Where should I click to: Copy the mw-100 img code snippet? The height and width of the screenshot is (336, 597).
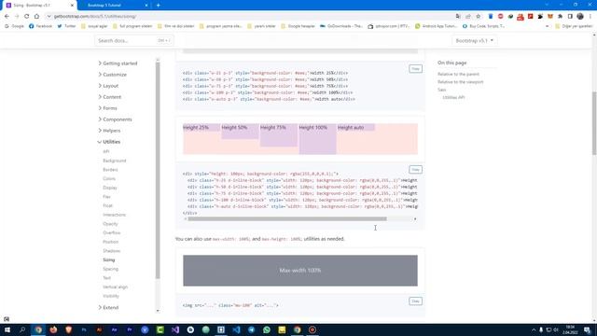click(x=415, y=301)
